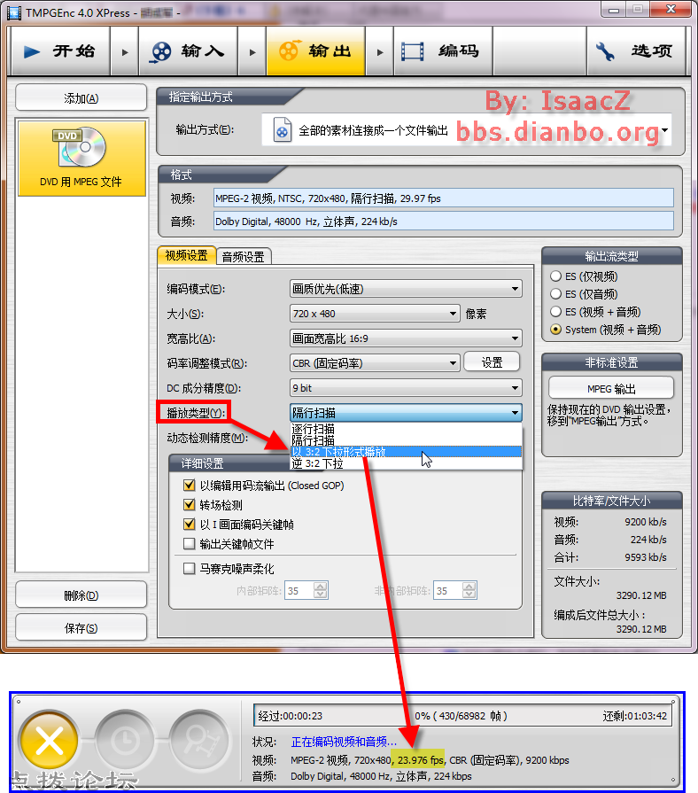Select ES (仅音频) radio button

[x=556, y=294]
